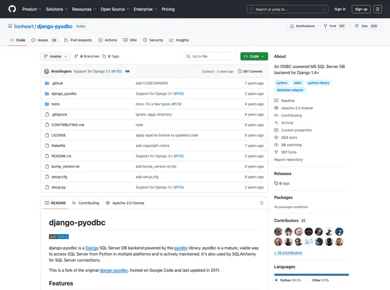Switch to the Pull requests tab
Image resolution: width=390 pixels, height=290 pixels.
78,40
